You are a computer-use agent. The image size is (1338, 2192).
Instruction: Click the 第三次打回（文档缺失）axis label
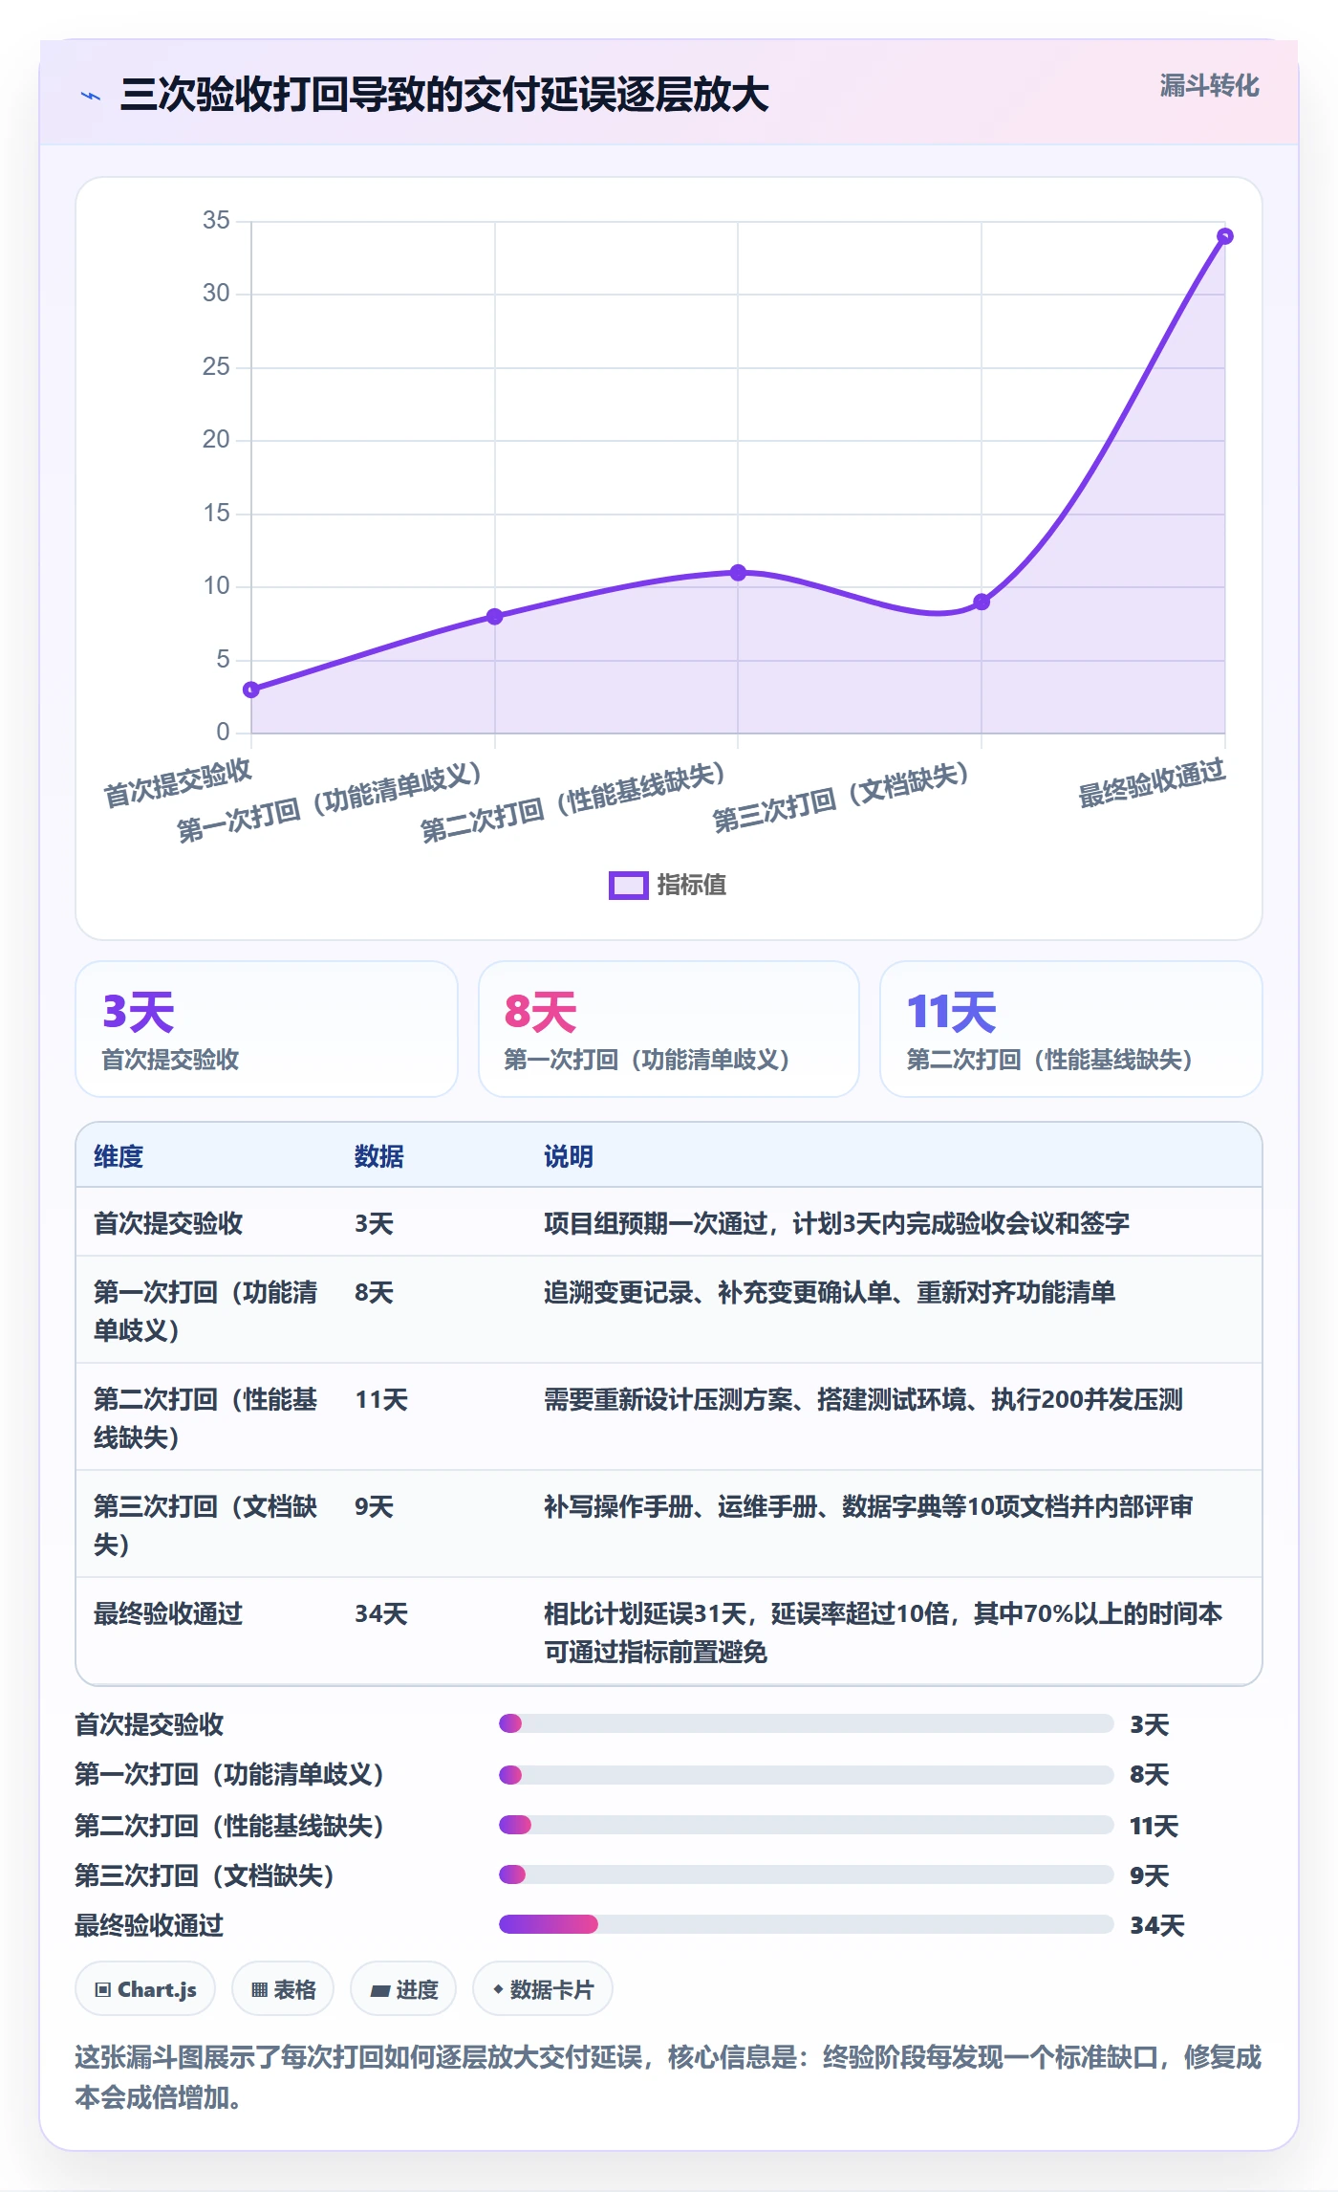[x=841, y=798]
